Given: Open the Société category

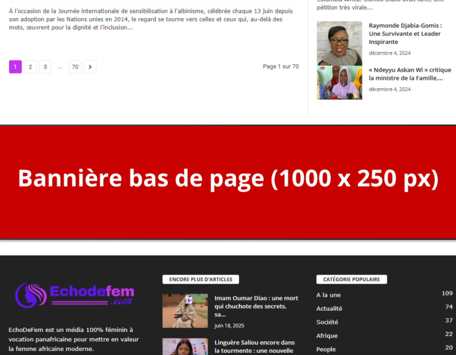Looking at the screenshot, I should point(327,322).
